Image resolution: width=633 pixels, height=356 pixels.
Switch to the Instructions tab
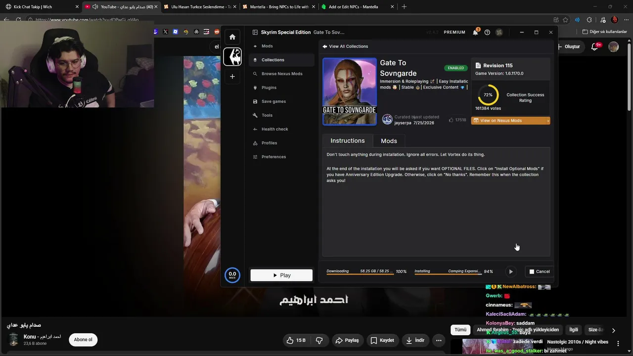(x=348, y=141)
